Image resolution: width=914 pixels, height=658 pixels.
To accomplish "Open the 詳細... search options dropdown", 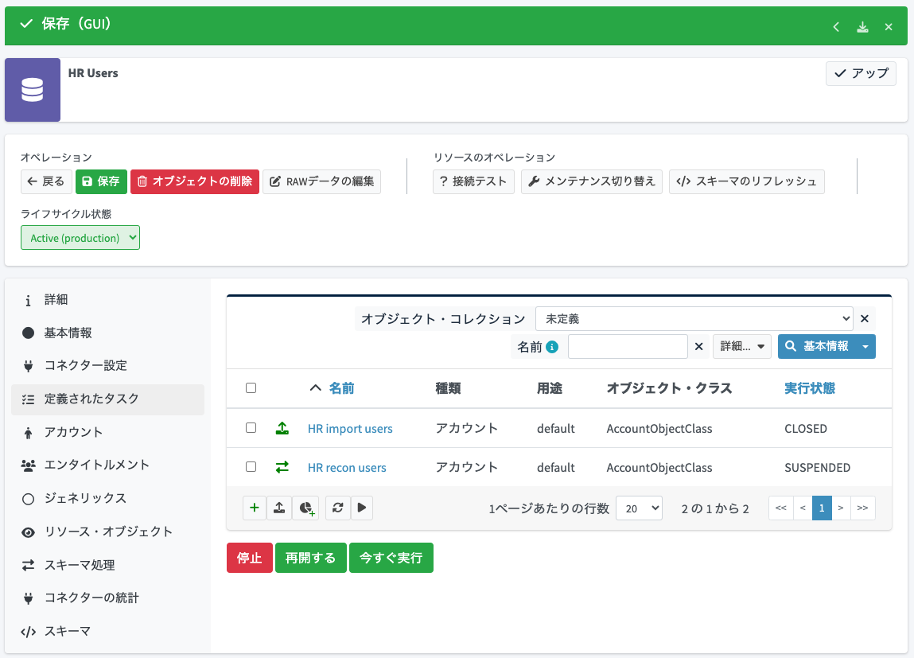I will [x=742, y=347].
